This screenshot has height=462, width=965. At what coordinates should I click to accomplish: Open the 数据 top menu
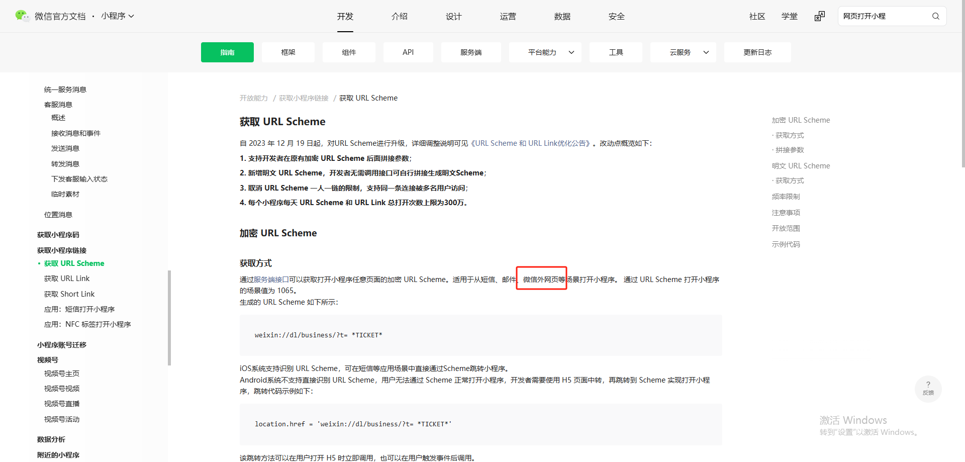point(562,16)
